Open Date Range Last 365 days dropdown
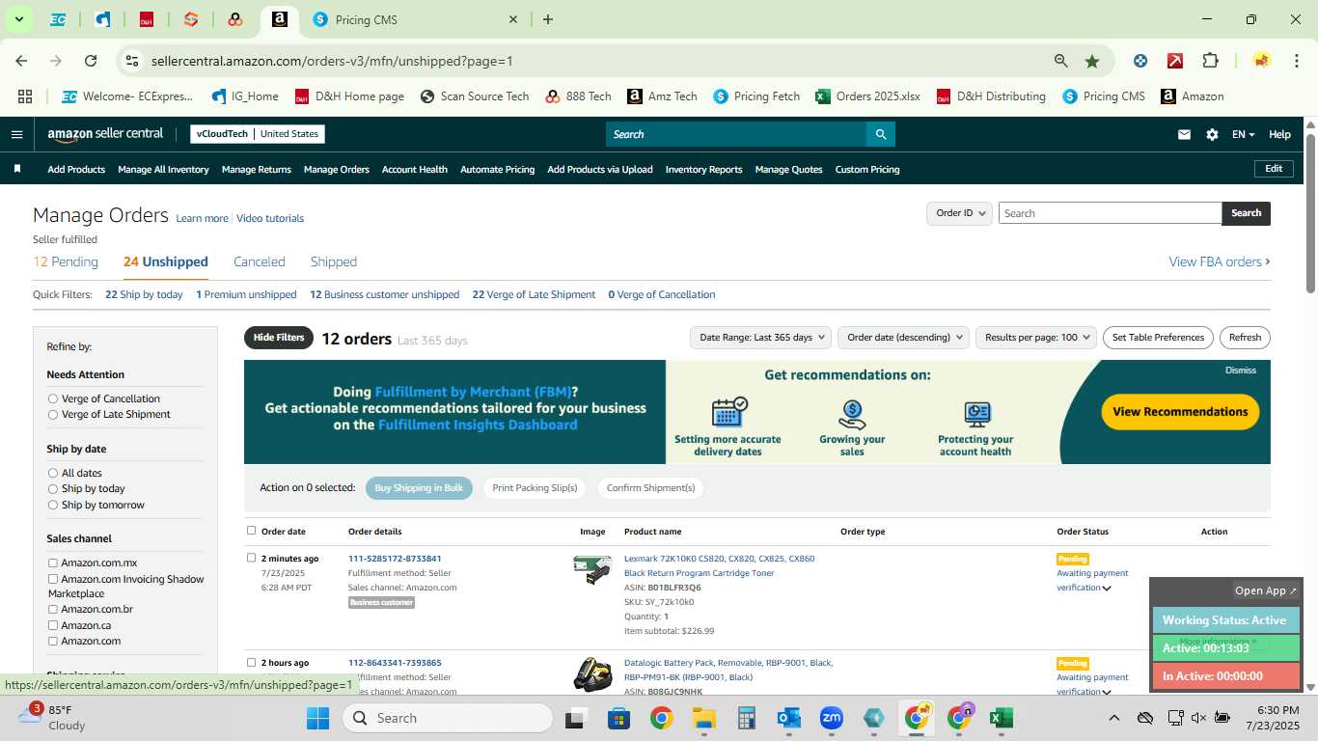 (760, 337)
